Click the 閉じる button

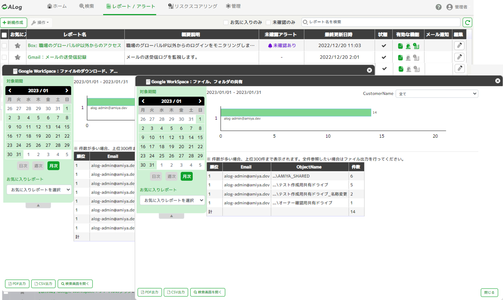click(x=489, y=292)
